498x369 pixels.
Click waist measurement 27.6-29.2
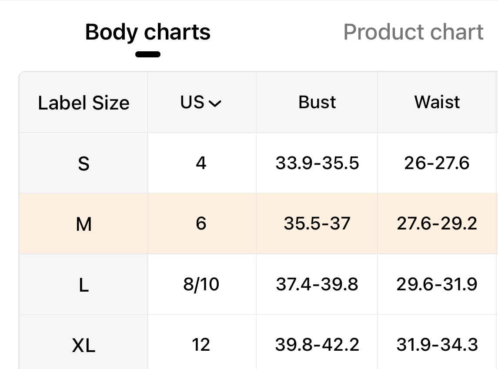click(x=437, y=224)
